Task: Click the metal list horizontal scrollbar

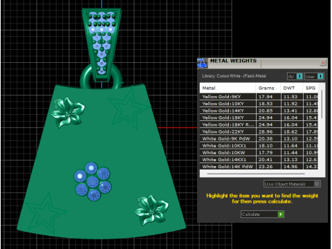Action: tap(256, 174)
